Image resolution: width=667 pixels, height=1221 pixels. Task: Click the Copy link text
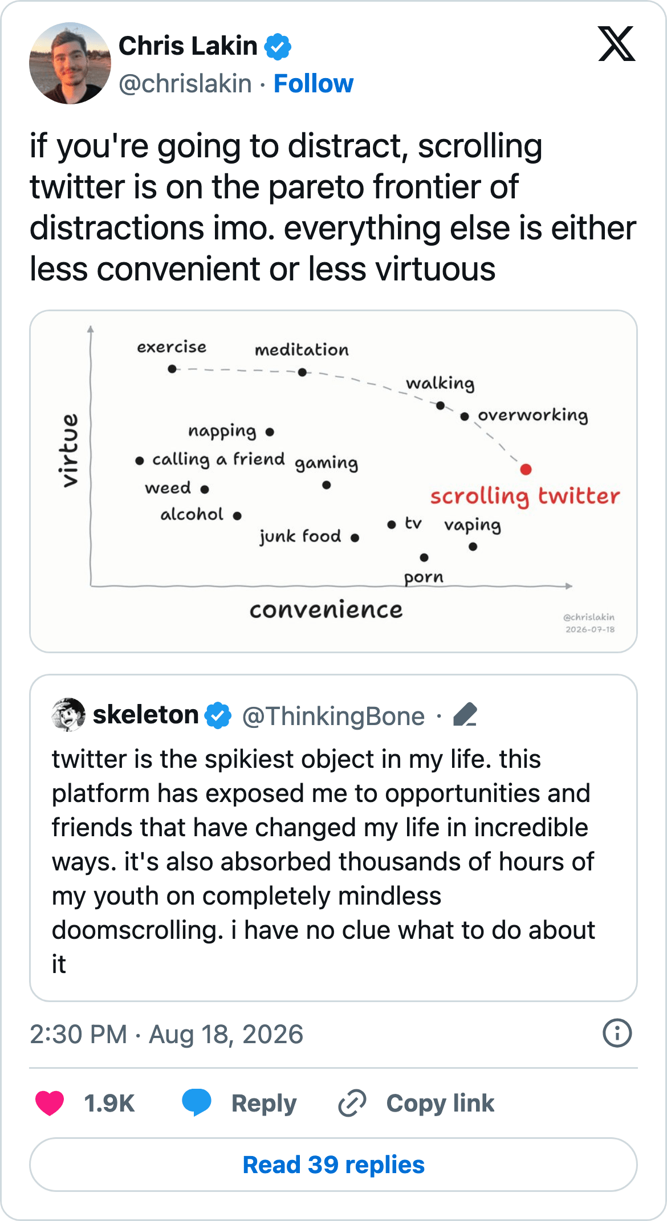tap(440, 1103)
